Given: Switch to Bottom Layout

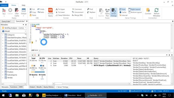Looking at the screenshot, I should click(135, 12).
